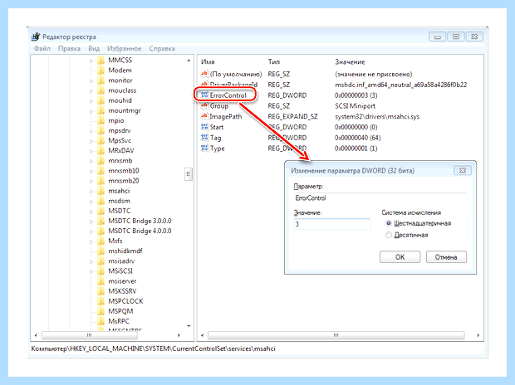Viewport: 515px width, 385px height.
Task: Confirm DWORD change with OK button
Action: click(400, 257)
